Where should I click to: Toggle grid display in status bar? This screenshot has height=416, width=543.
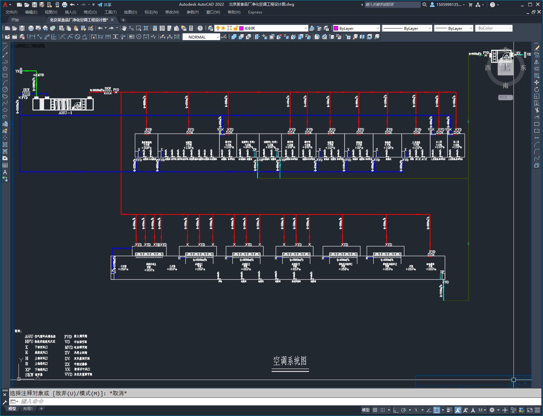(x=375, y=410)
